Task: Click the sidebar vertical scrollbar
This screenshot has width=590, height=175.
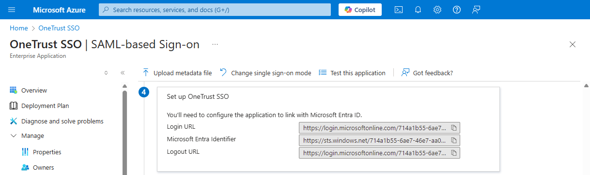Action: [x=124, y=133]
